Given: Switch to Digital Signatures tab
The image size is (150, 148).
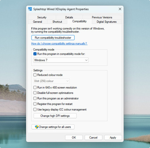Looking at the screenshot, I should [107, 22].
